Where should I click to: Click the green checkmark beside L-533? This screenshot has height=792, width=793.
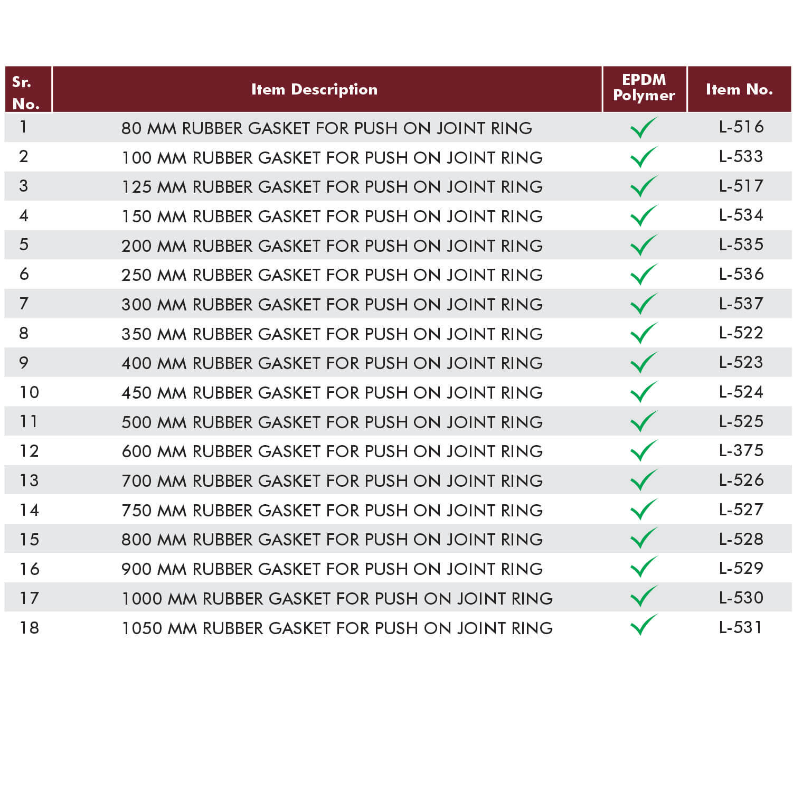pos(644,157)
